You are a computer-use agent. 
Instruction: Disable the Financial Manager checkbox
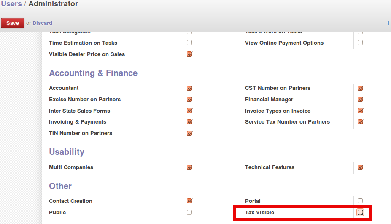(360, 100)
